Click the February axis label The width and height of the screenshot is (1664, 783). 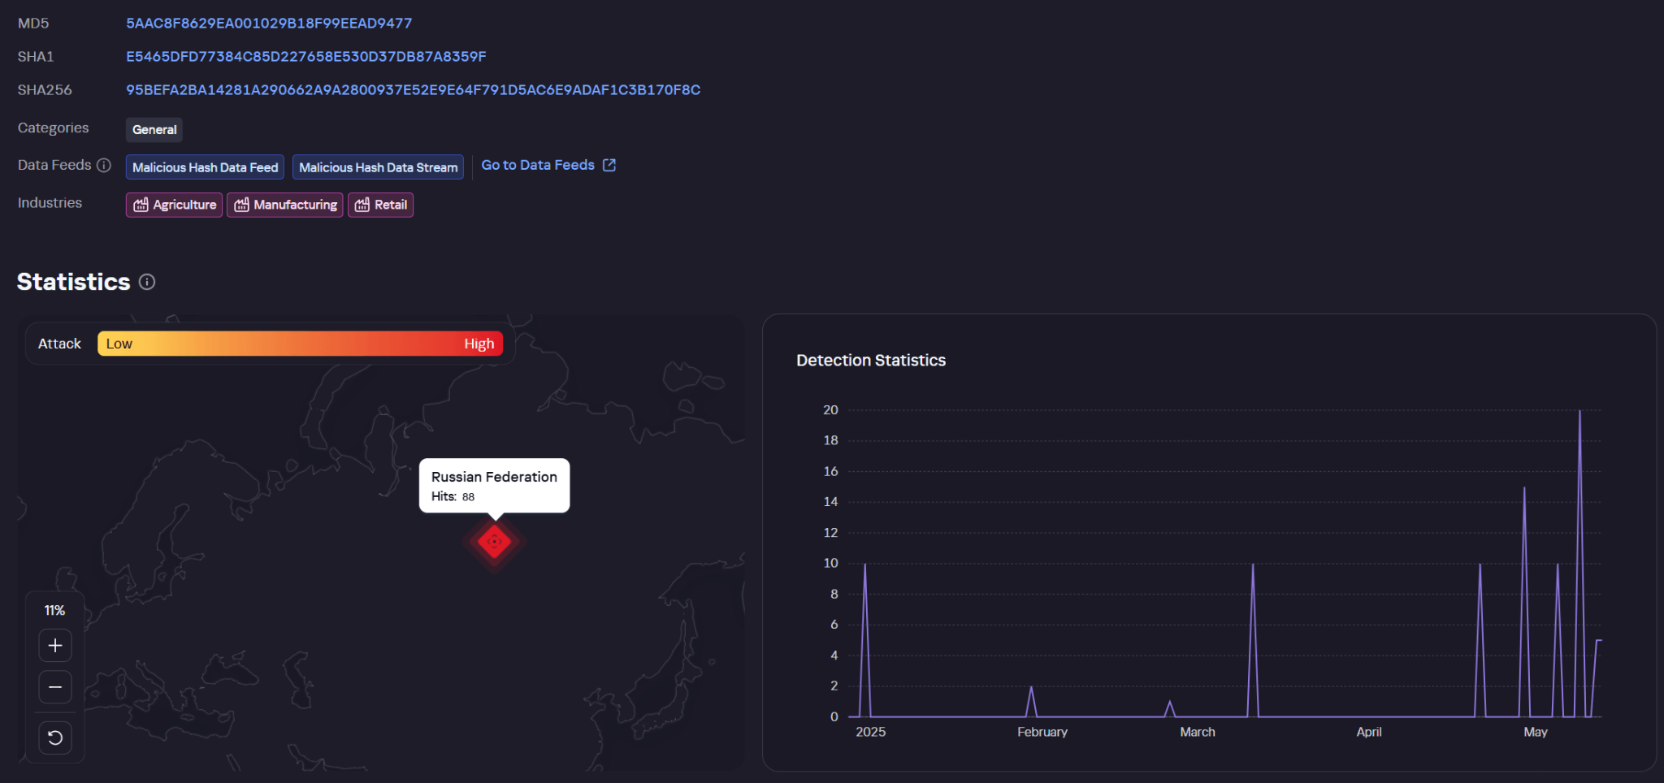coord(1042,732)
